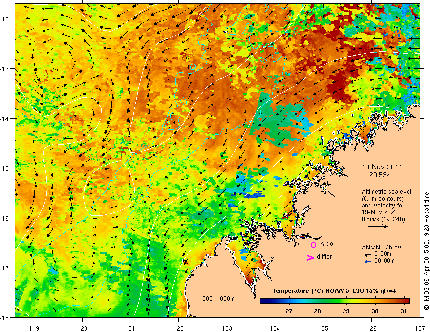Click the latitude axis label '-17'
430x332 pixels.
coord(5,268)
